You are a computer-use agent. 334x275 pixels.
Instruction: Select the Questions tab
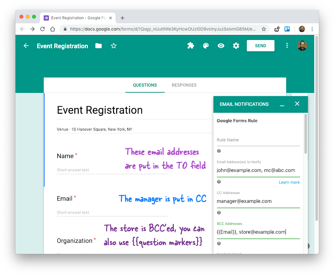click(x=145, y=85)
